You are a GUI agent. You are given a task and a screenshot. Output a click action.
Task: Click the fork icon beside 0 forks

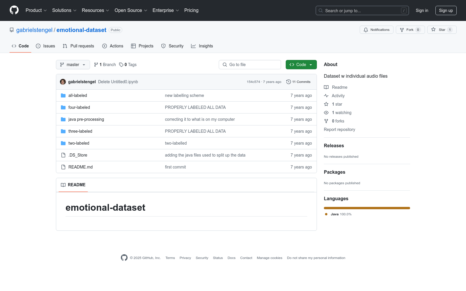[326, 121]
